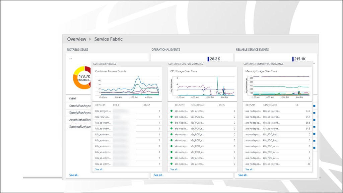Viewport: 343px width, 193px height.
Task: Click the Service Fabric breadcrumb title
Action: click(x=108, y=39)
